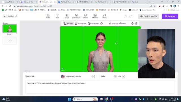Click the taskbar Search box
The image size is (181, 102).
(85, 99)
